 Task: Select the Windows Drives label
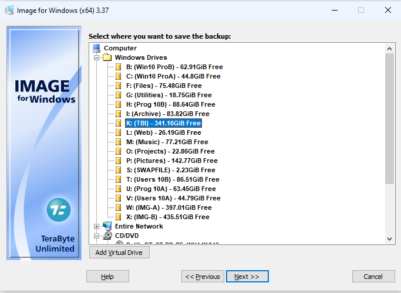[141, 57]
